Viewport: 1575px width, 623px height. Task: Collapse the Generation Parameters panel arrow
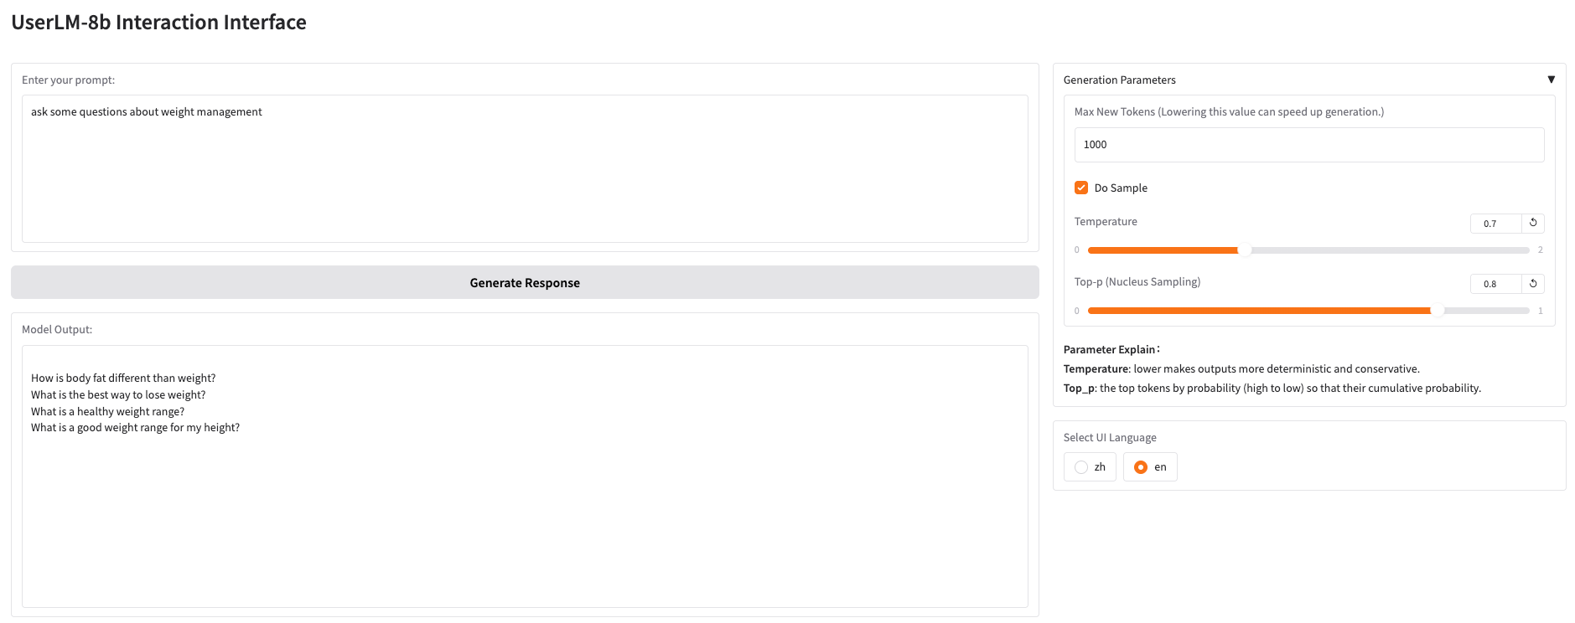(1551, 80)
